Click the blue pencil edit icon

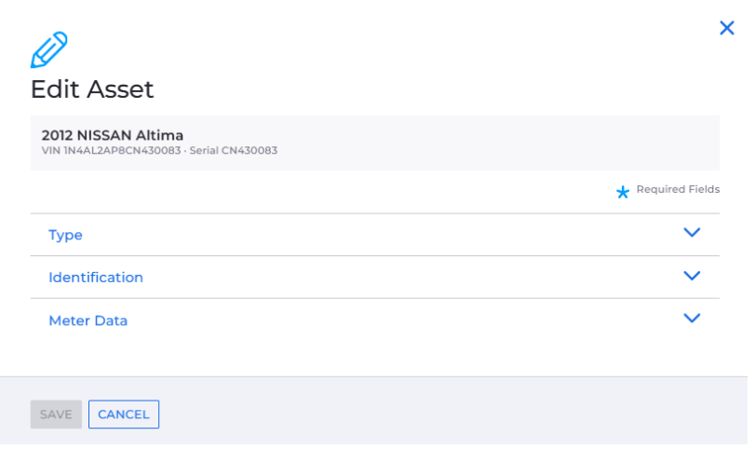coord(49,49)
